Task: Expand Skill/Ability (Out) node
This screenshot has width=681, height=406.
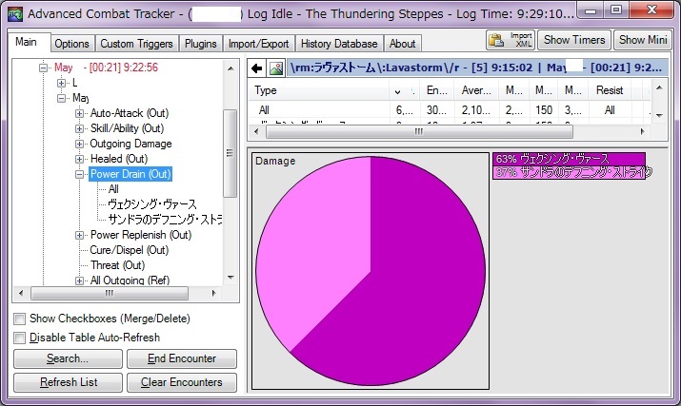Action: tap(79, 128)
